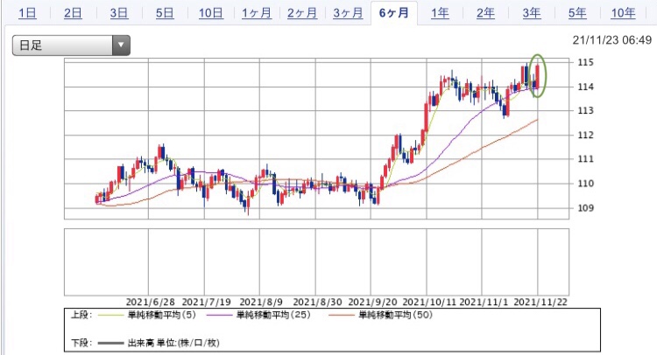This screenshot has width=657, height=355.
Task: Switch to the 2ヶ月 period tab
Action: pyautogui.click(x=302, y=13)
